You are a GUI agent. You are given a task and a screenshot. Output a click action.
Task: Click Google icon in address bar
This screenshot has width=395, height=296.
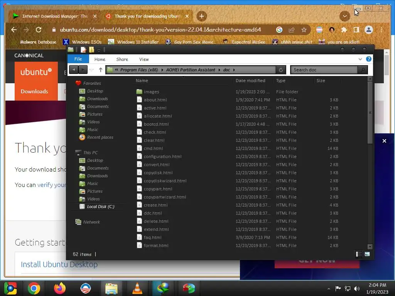click(279, 30)
